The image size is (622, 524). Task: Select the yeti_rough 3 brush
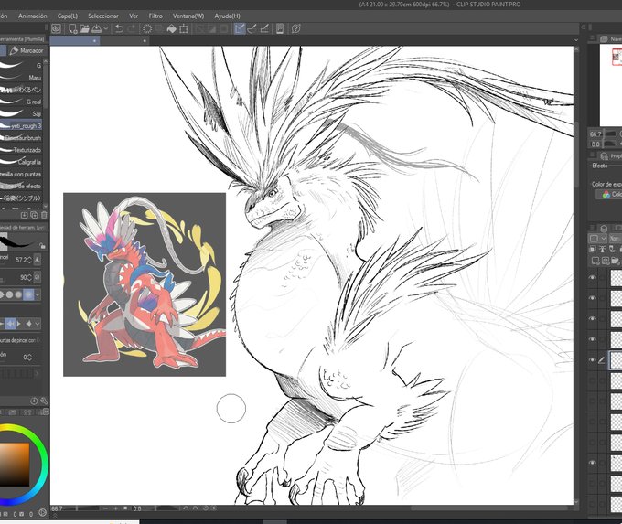click(x=21, y=126)
